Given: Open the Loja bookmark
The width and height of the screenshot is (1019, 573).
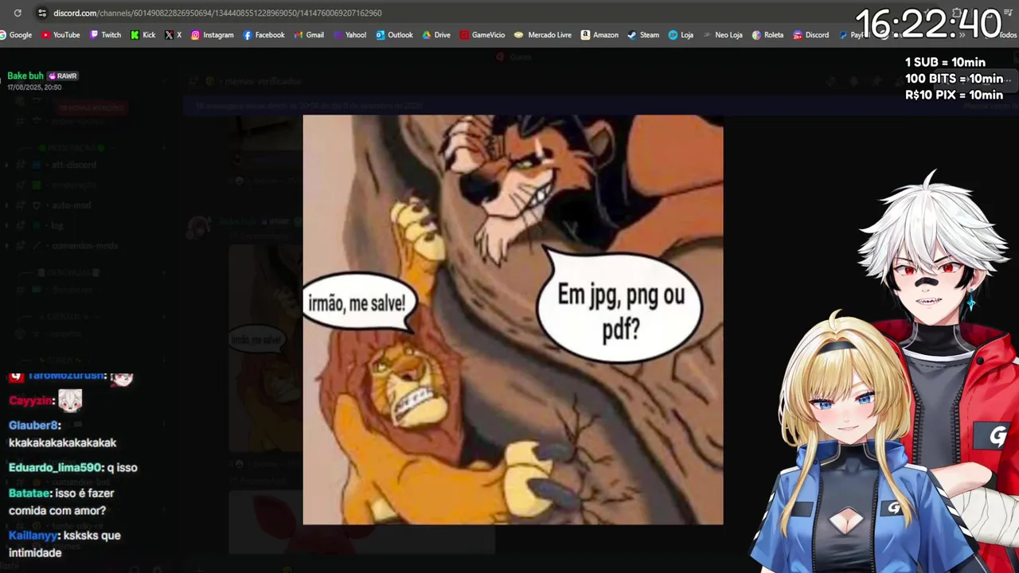Looking at the screenshot, I should tap(681, 35).
